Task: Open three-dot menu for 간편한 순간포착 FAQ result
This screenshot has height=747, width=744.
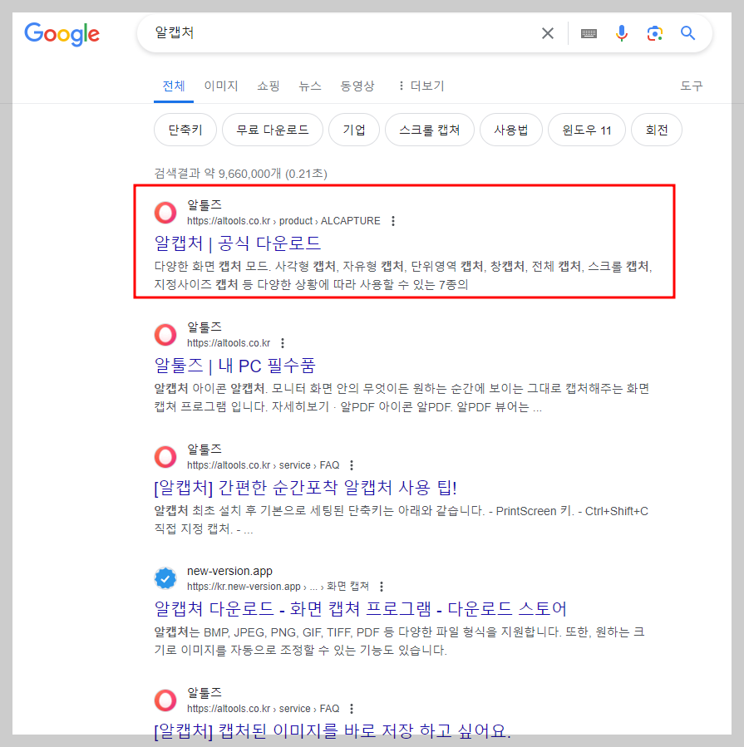Action: coord(352,465)
